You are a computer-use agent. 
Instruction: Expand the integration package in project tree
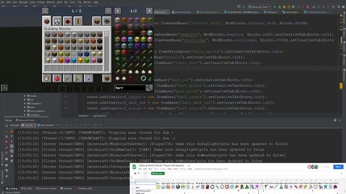pos(25,103)
